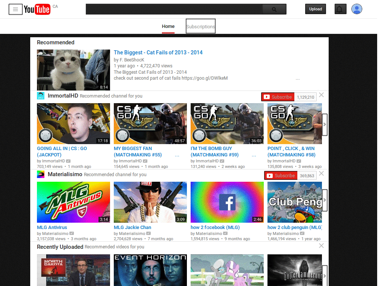Screen dimensions: 382x286
Task: Open how 2 facebook video thumbnail
Action: click(227, 202)
